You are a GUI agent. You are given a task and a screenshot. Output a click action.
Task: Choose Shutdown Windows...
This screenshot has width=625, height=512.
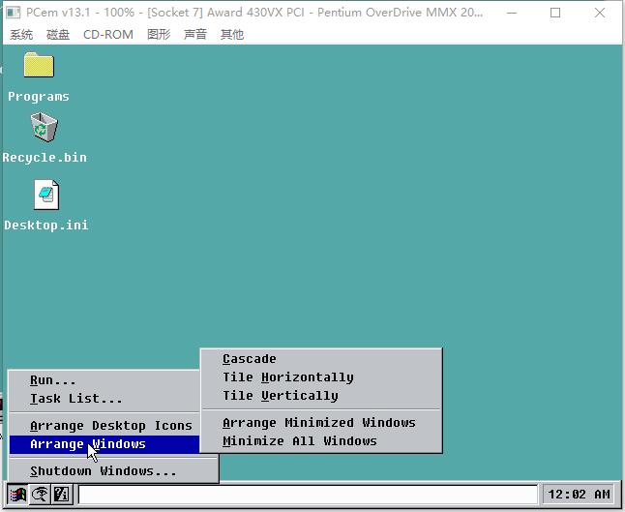pyautogui.click(x=113, y=471)
